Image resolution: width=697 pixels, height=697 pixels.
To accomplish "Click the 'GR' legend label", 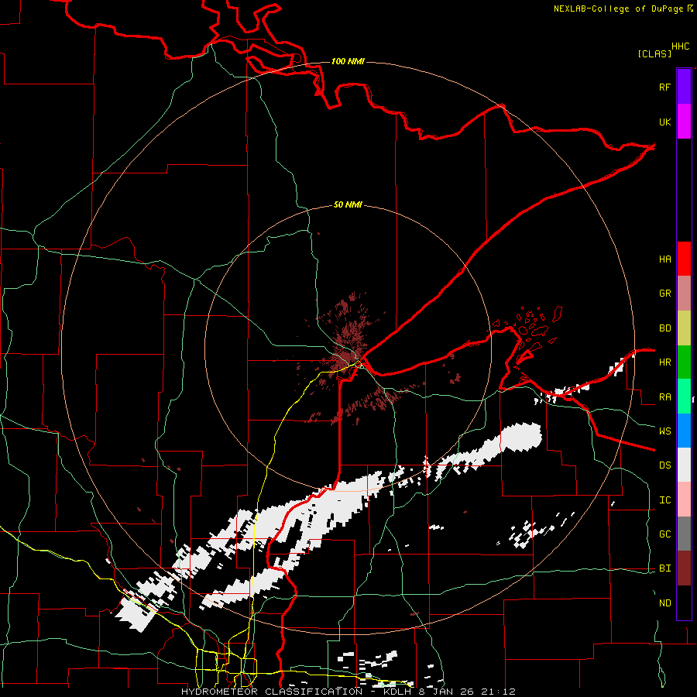I will click(x=664, y=294).
